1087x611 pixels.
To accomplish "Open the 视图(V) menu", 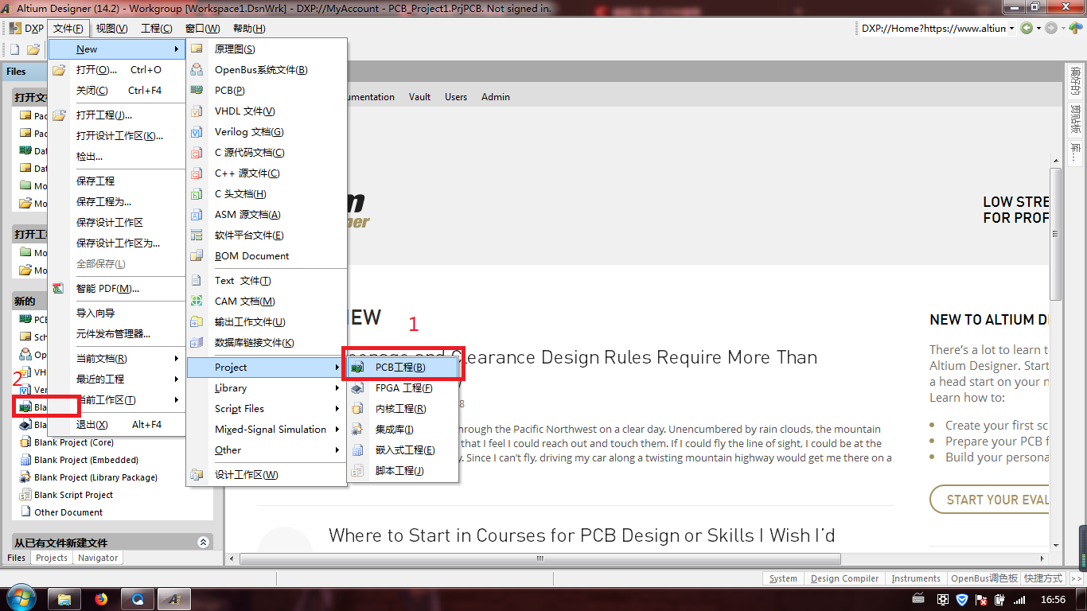I will click(111, 29).
